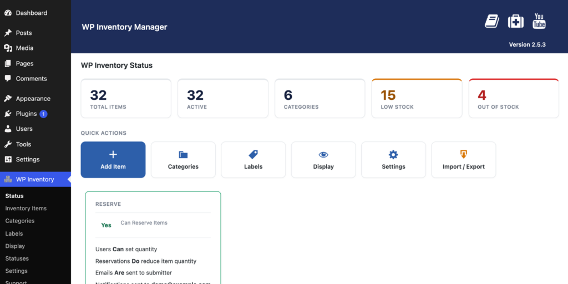Click the "Can Reserve Items" text
The height and width of the screenshot is (284, 568).
144,223
